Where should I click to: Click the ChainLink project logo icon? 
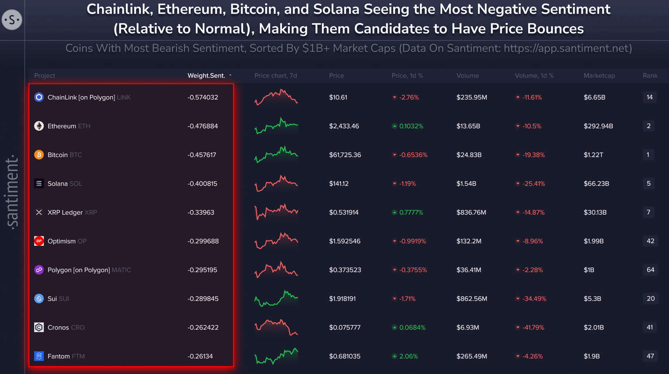tap(39, 97)
